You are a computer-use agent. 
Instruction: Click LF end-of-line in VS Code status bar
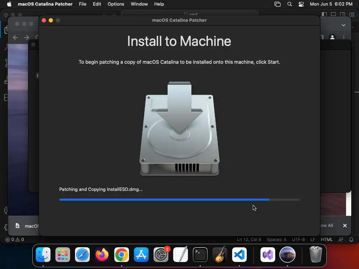[x=313, y=240]
